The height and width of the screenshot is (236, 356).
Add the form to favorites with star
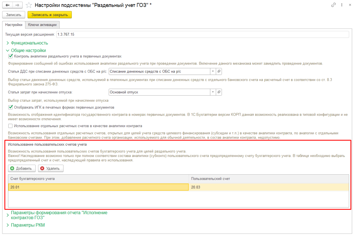click(29, 5)
